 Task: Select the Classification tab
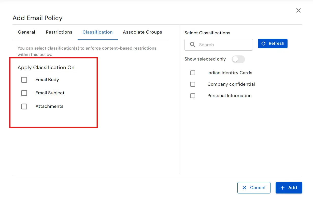pyautogui.click(x=97, y=32)
